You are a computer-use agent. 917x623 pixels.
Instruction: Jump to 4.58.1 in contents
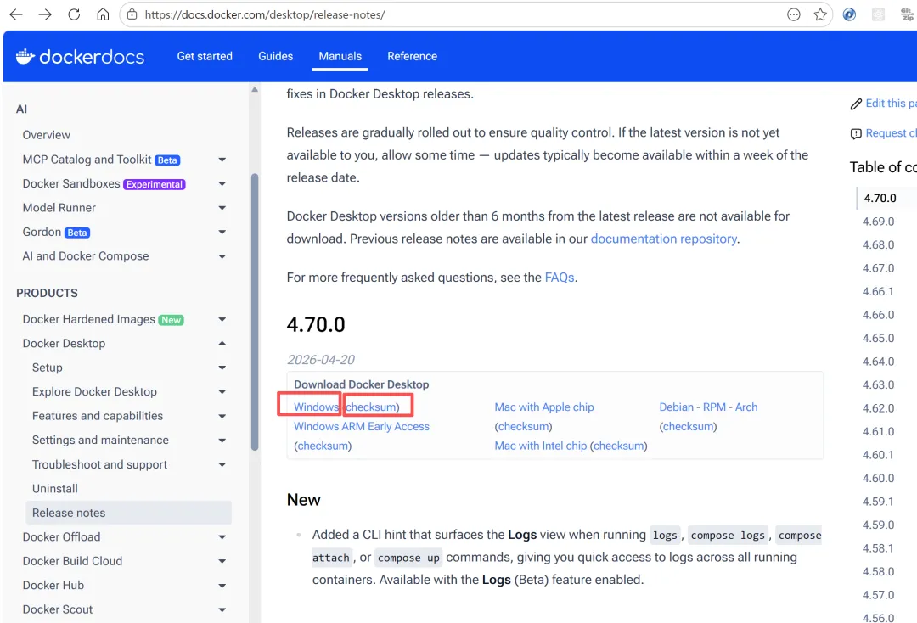pos(878,548)
